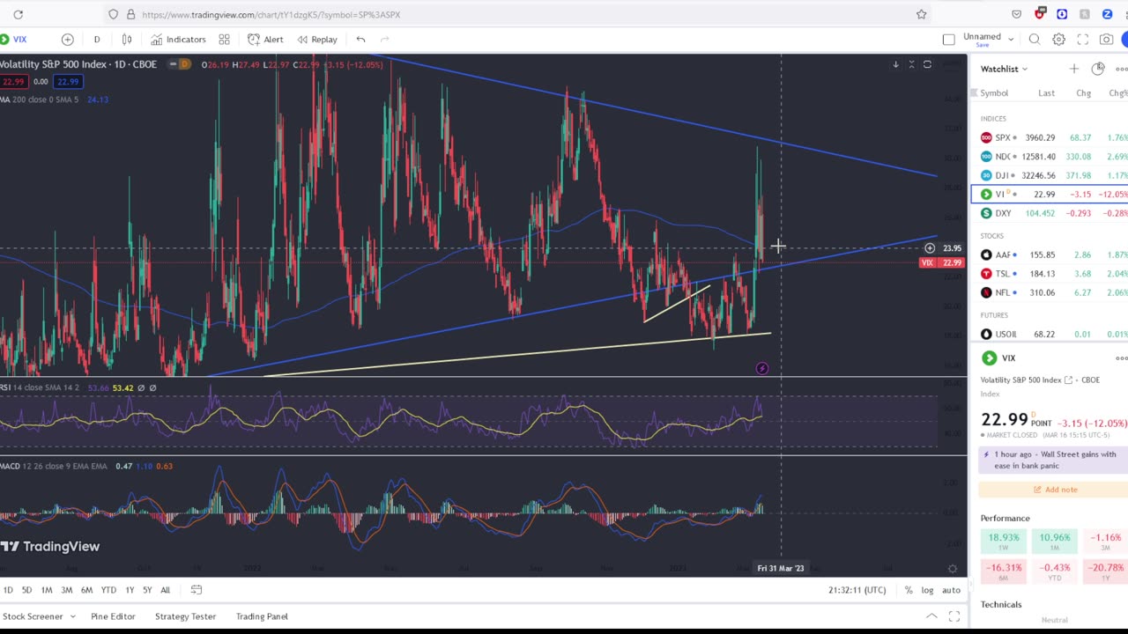Open the Trading Panel tab
Image resolution: width=1128 pixels, height=634 pixels.
click(262, 616)
